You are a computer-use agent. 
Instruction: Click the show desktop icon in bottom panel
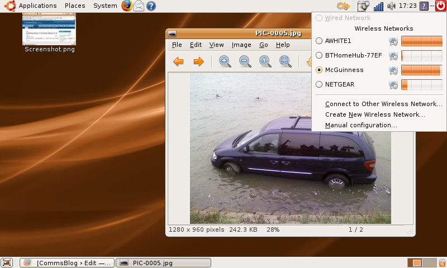(7, 262)
